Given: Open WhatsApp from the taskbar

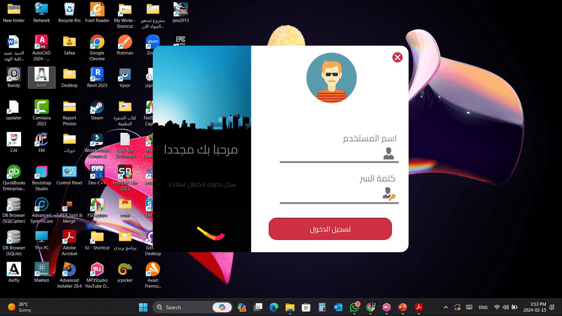Looking at the screenshot, I should 354,307.
